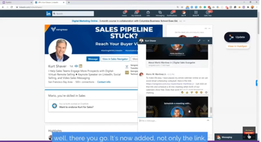Open the Contact info link
The height and width of the screenshot is (142, 261).
point(104,82)
